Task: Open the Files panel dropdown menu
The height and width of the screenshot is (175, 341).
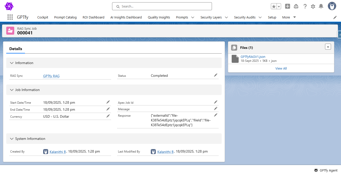Action: pos(328,47)
